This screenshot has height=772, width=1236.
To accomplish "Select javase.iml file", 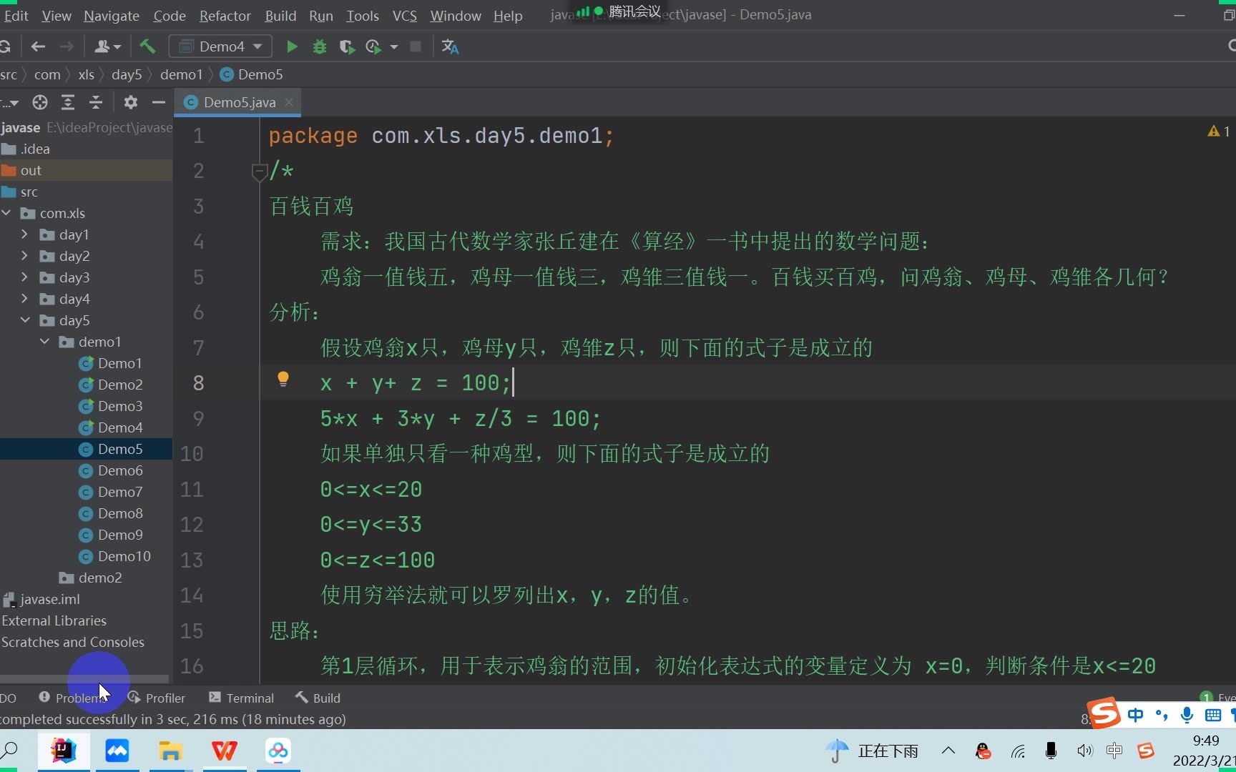I will point(41,599).
